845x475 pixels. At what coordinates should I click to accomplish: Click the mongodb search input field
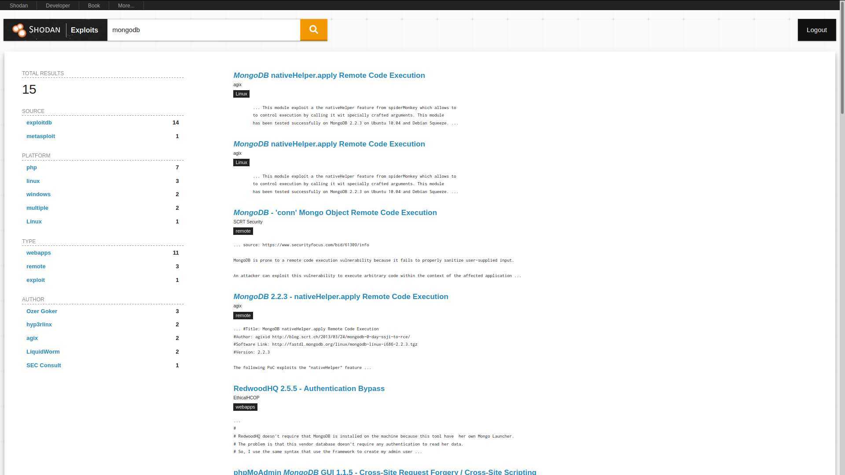point(203,30)
